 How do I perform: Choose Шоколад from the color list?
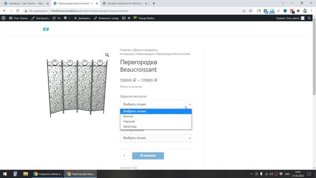click(156, 127)
